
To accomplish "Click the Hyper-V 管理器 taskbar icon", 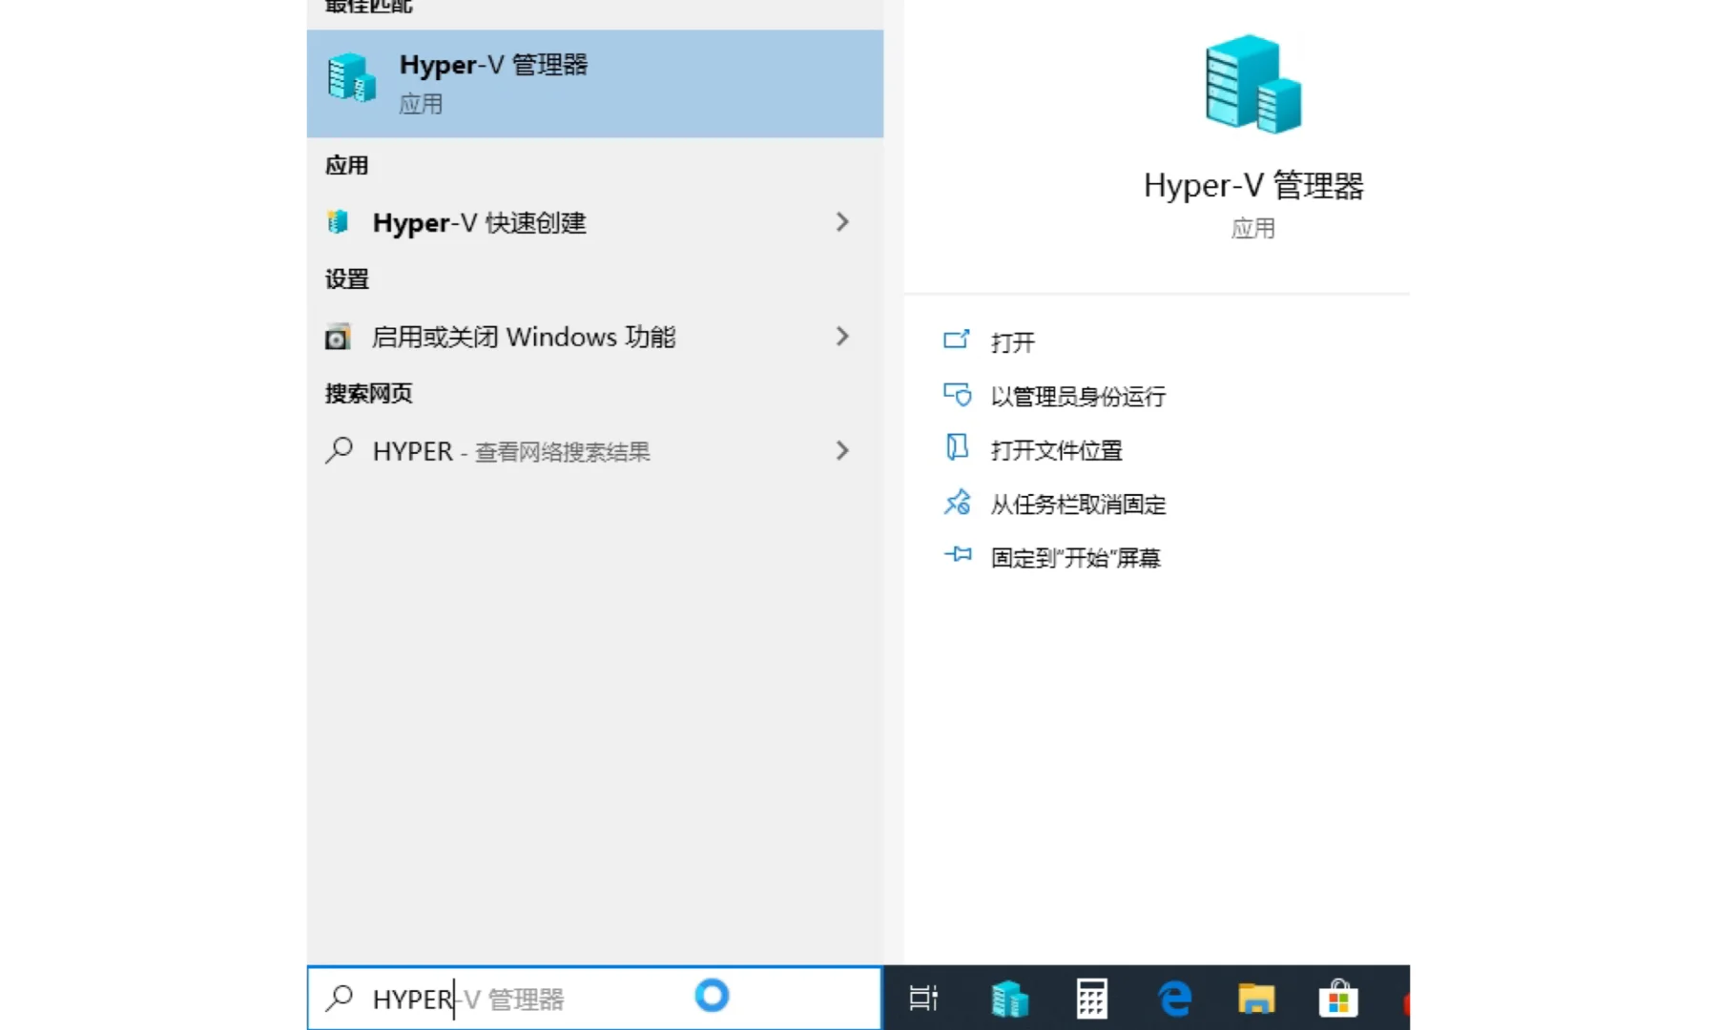I will (x=1010, y=999).
